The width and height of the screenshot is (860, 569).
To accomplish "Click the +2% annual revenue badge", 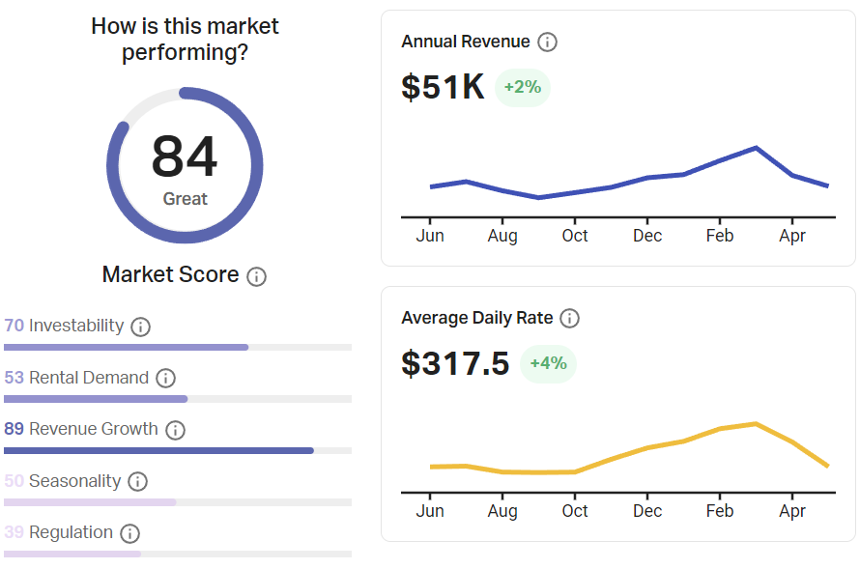I will pyautogui.click(x=523, y=88).
